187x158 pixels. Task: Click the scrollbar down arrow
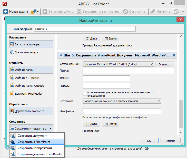(x=181, y=133)
